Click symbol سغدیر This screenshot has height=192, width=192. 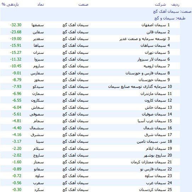click(x=39, y=39)
